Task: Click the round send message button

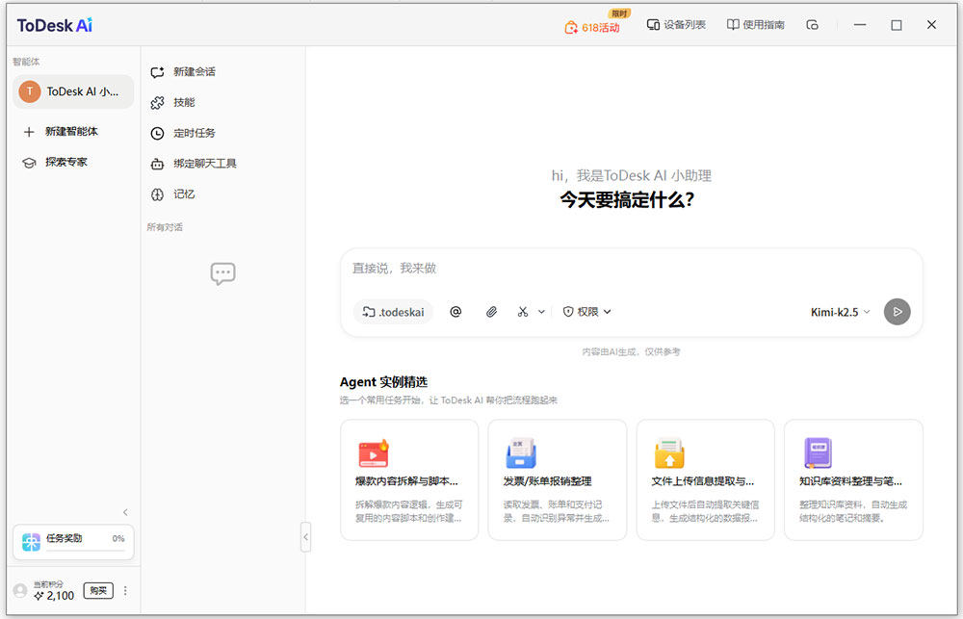Action: [x=897, y=312]
